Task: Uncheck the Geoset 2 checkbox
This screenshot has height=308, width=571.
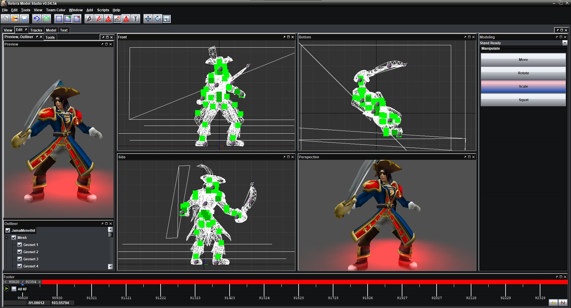Action: click(x=20, y=252)
